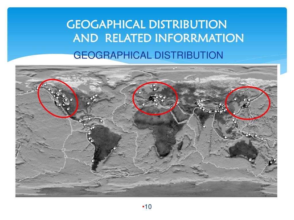Click the grayscale world map image
294x220 pixels.
click(146, 131)
